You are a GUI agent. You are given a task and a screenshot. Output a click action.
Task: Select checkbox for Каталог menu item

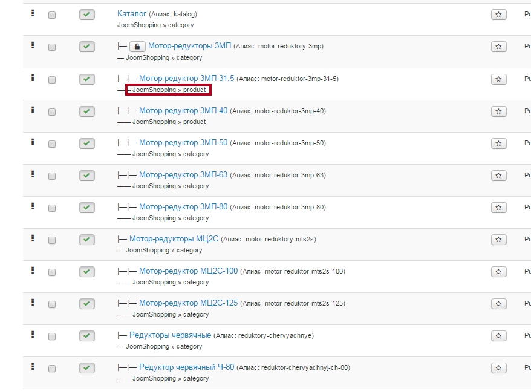click(52, 15)
